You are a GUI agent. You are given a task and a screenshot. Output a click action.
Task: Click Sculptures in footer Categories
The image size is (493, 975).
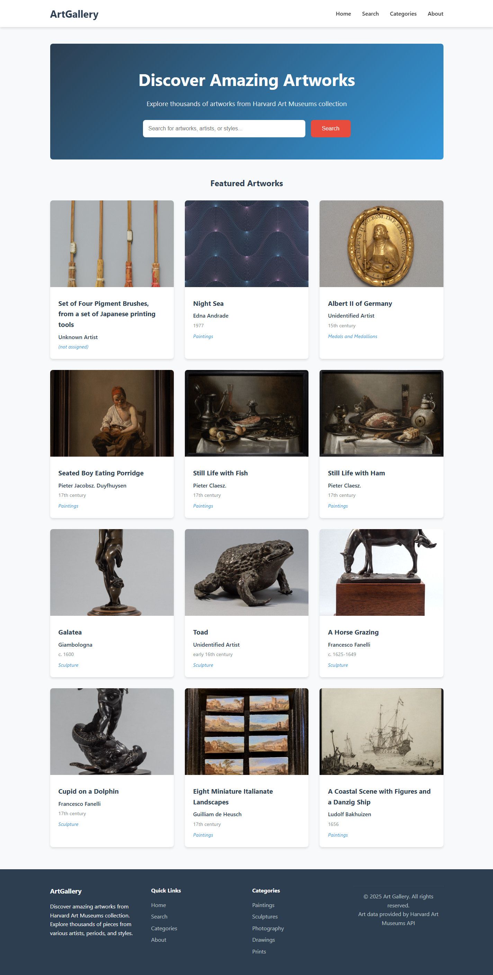pos(265,916)
